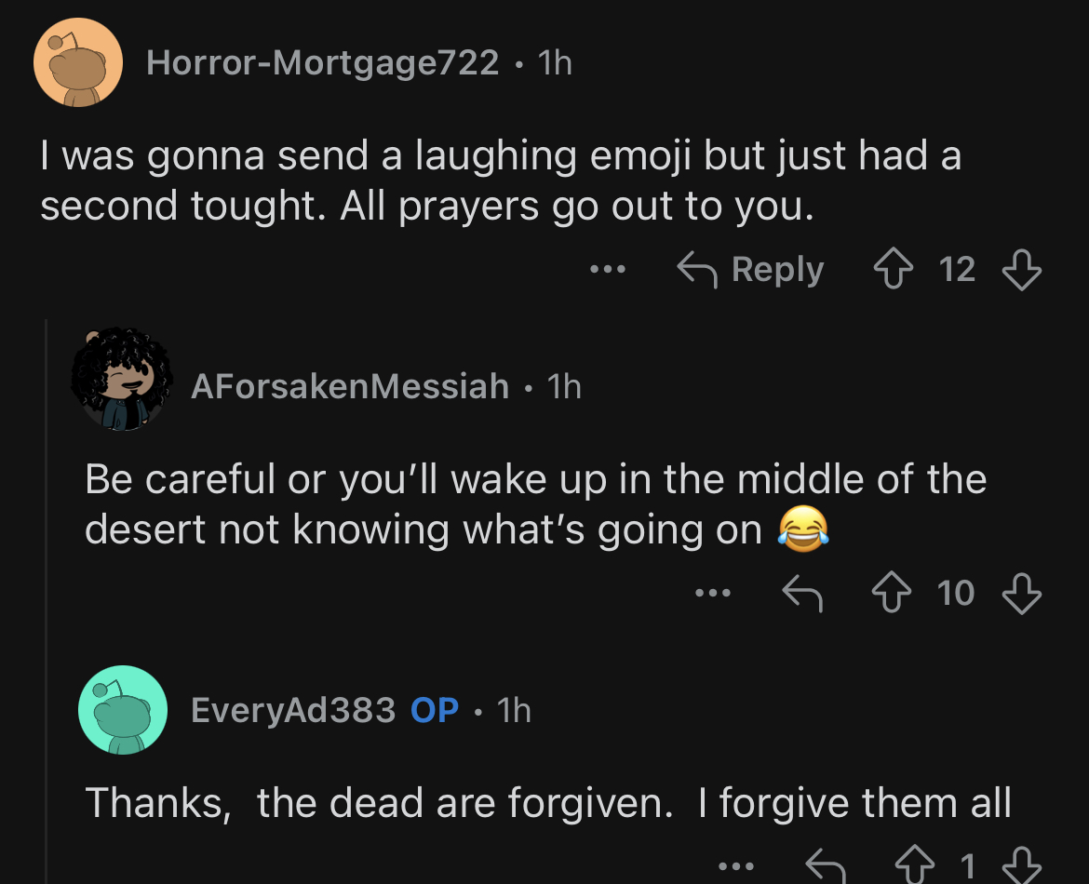Click reply arrow on AForsakenMessiah's comment

tap(803, 594)
